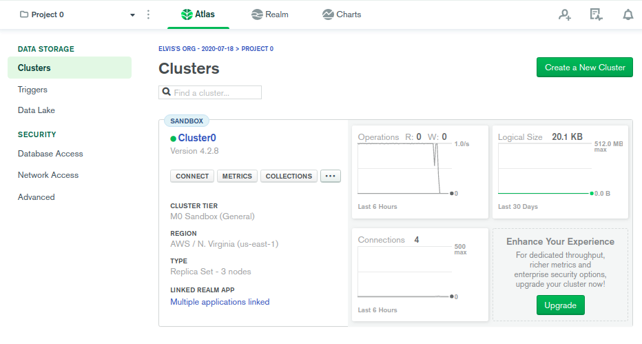Image resolution: width=642 pixels, height=344 pixels.
Task: Click the Connections chart
Action: 405,272
